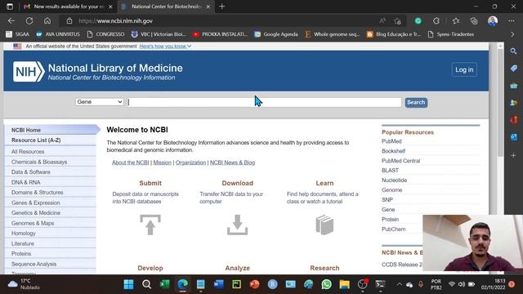Open File Explorer from the taskbar
523x294 pixels.
(x=345, y=284)
